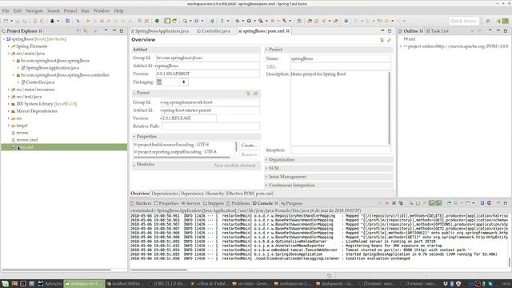The width and height of the screenshot is (512, 288).
Task: Click the second icon right of Overview header
Action: coord(389,40)
